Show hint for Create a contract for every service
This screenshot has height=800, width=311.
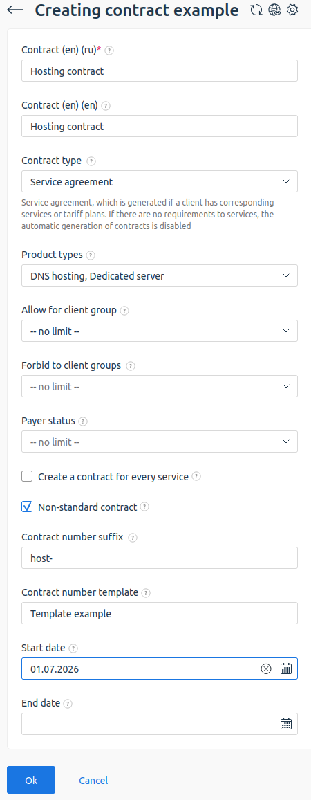click(196, 477)
